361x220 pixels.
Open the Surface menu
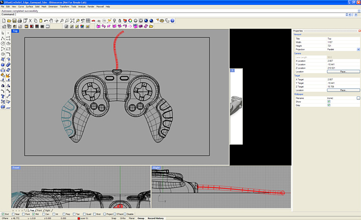click(29, 7)
